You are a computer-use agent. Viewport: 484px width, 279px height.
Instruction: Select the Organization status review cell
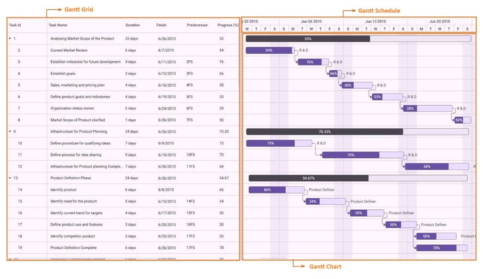tap(72, 108)
